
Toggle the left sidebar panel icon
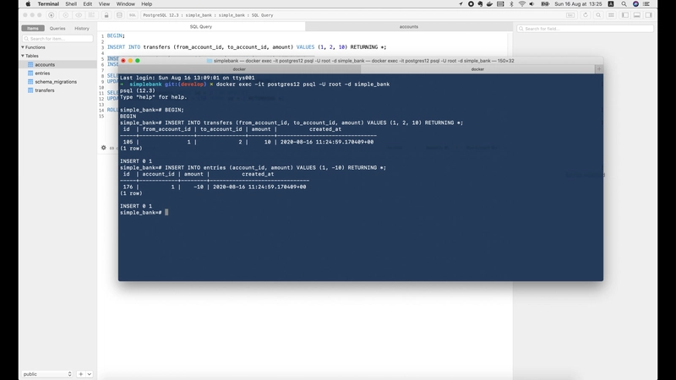tap(625, 15)
